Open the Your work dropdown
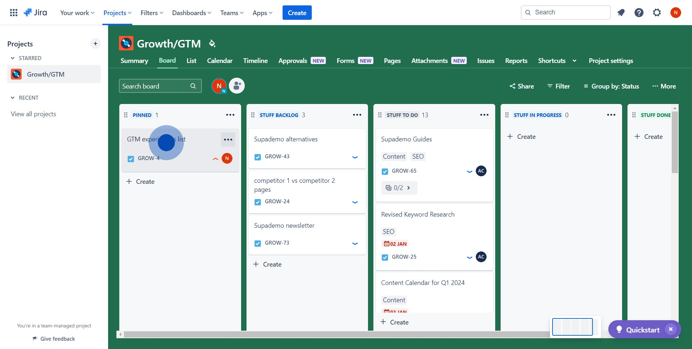 coord(77,13)
